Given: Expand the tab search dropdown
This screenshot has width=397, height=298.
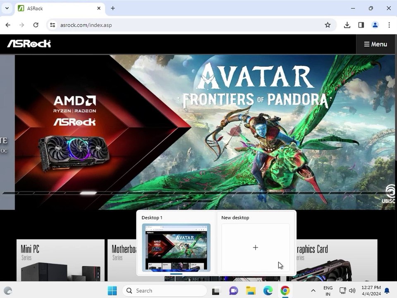Looking at the screenshot, I should tap(7, 8).
